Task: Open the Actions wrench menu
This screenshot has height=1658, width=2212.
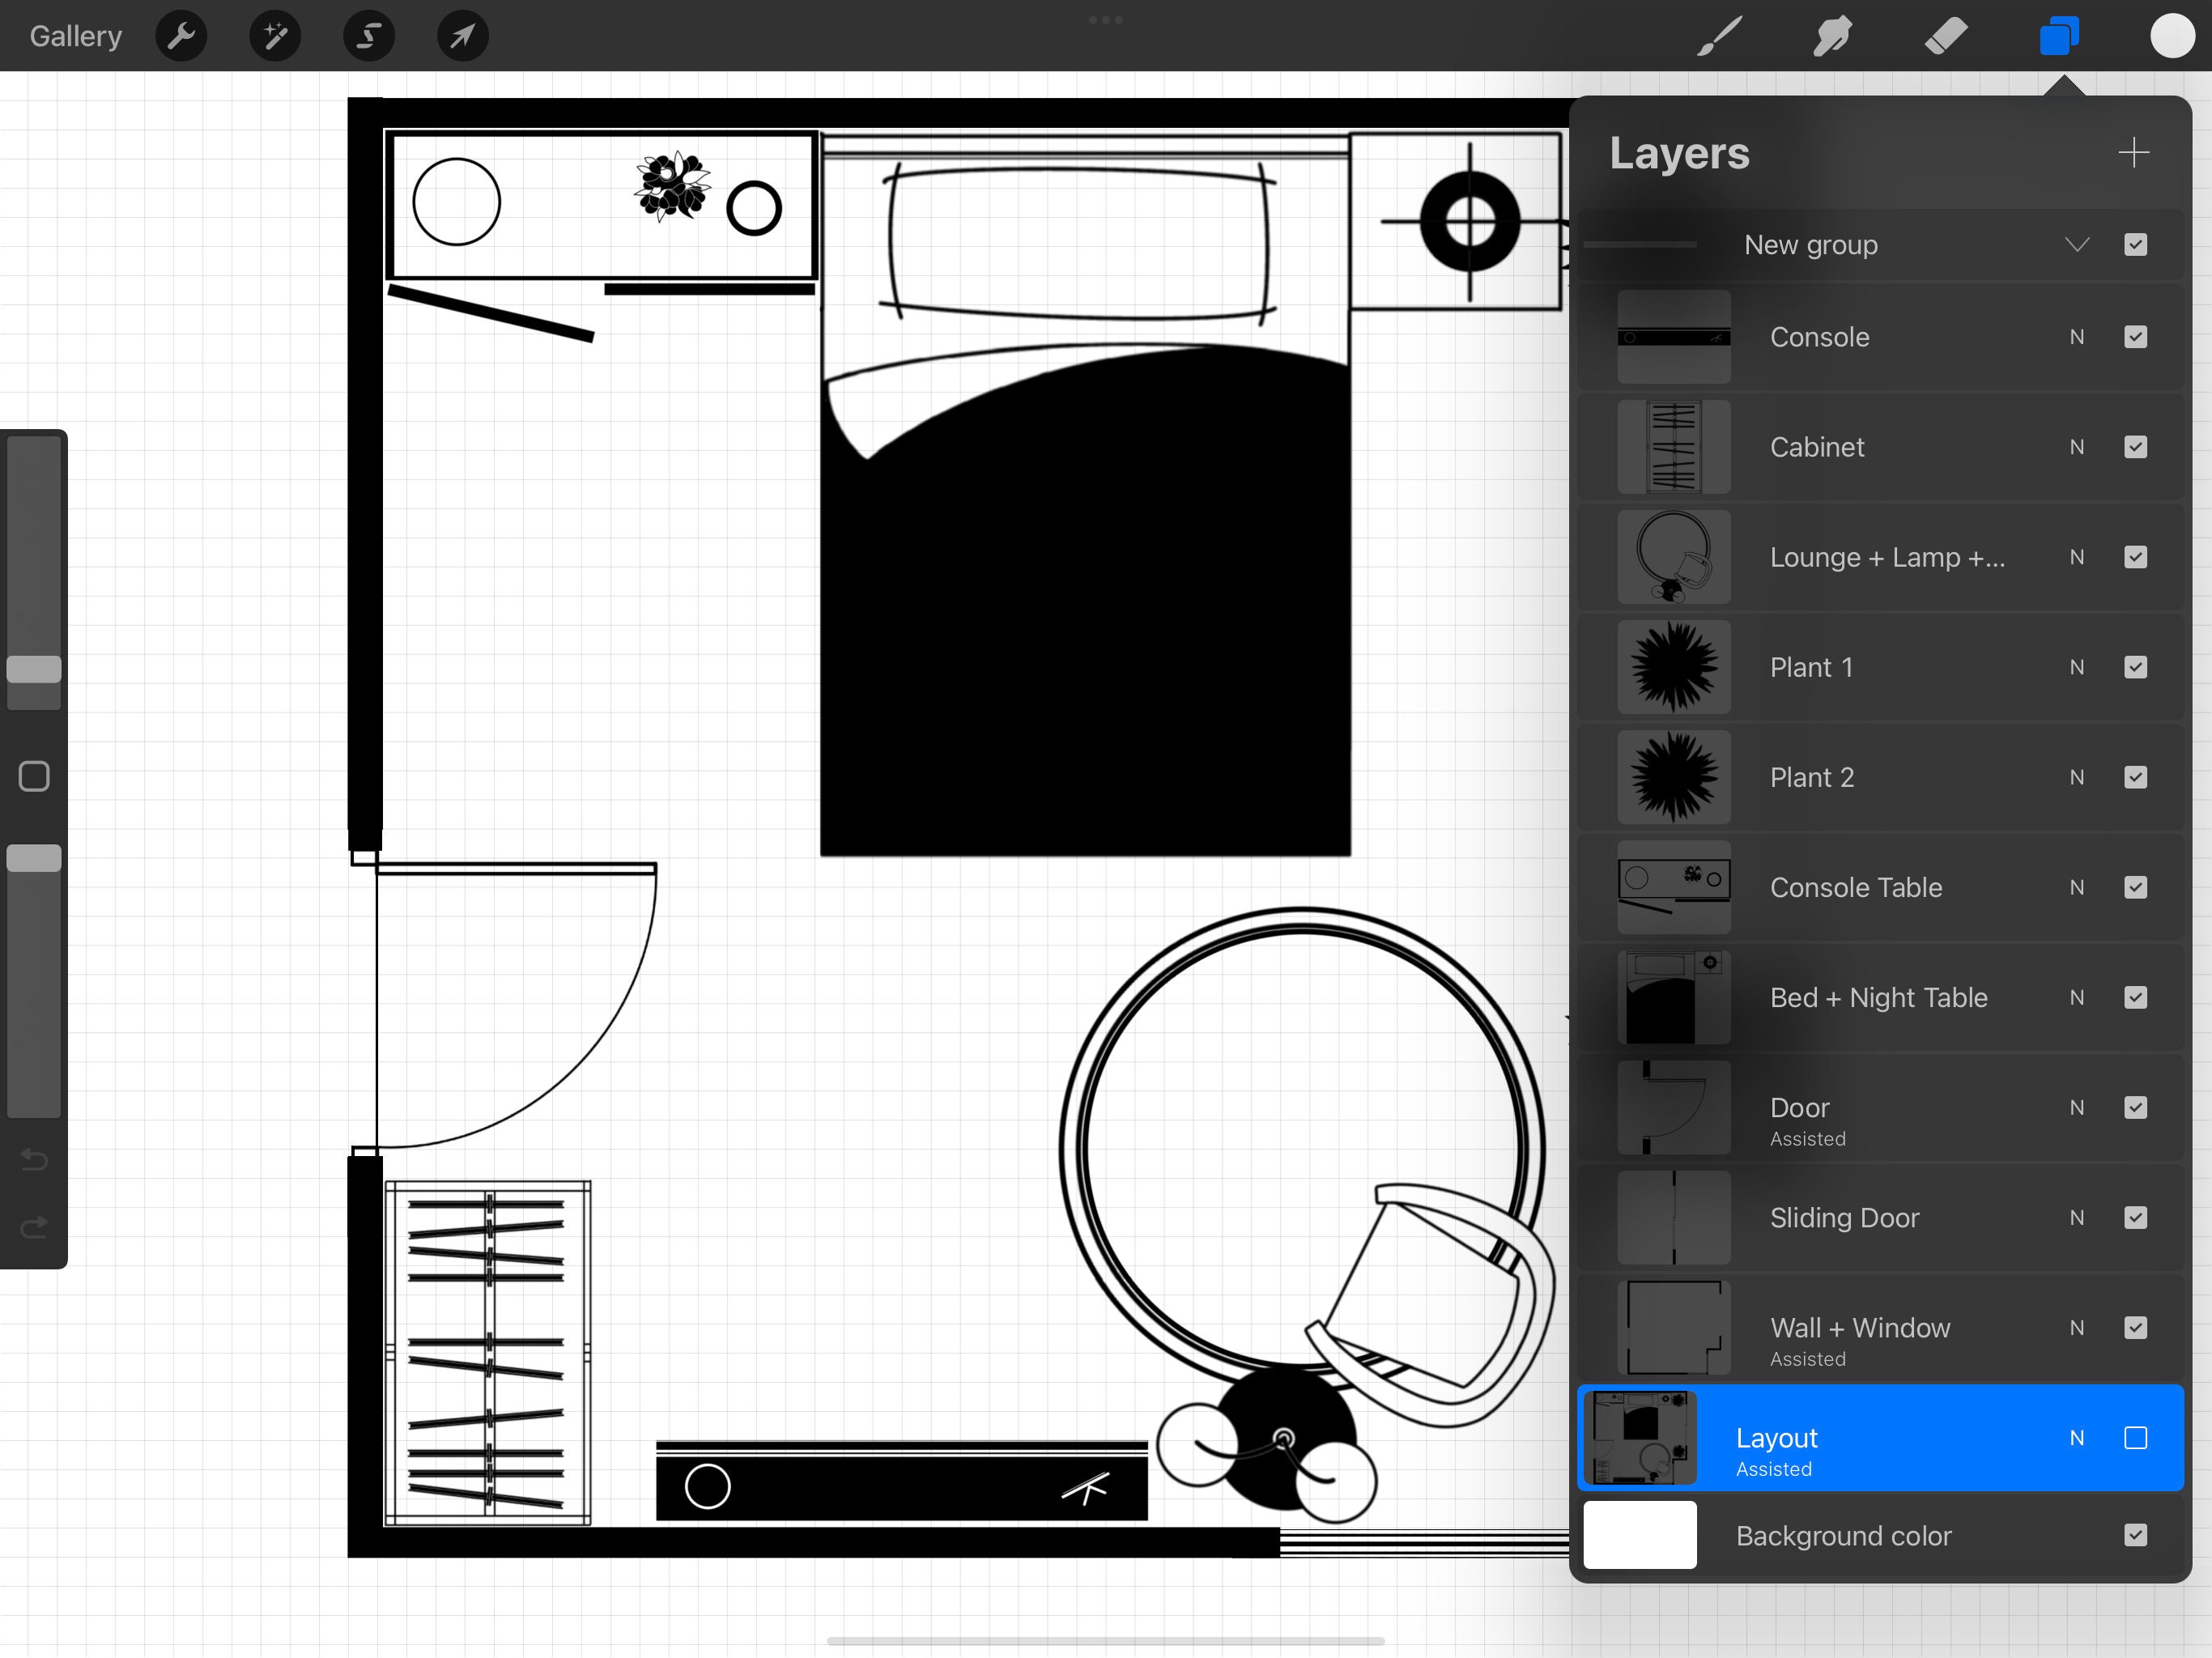Action: [x=181, y=36]
